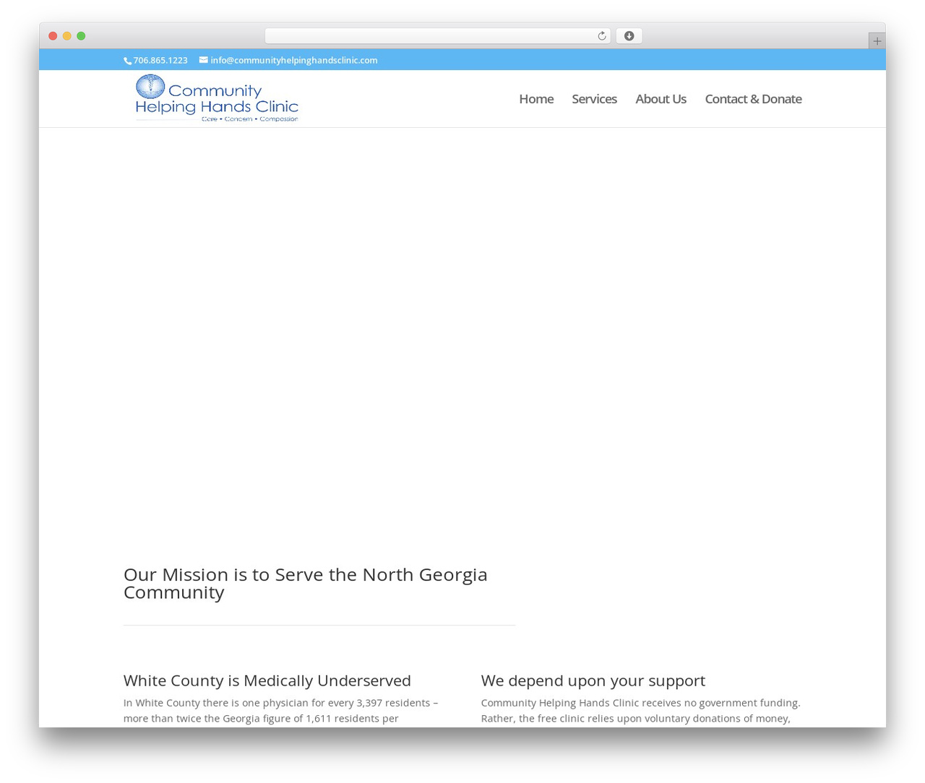Click the "White County is Medically Underserved" heading
This screenshot has height=783, width=925.
click(267, 680)
